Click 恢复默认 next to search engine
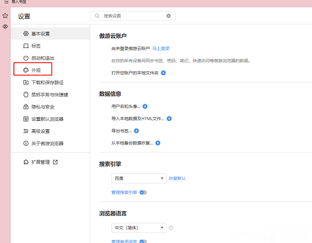This screenshot has height=243, width=312. [x=177, y=178]
